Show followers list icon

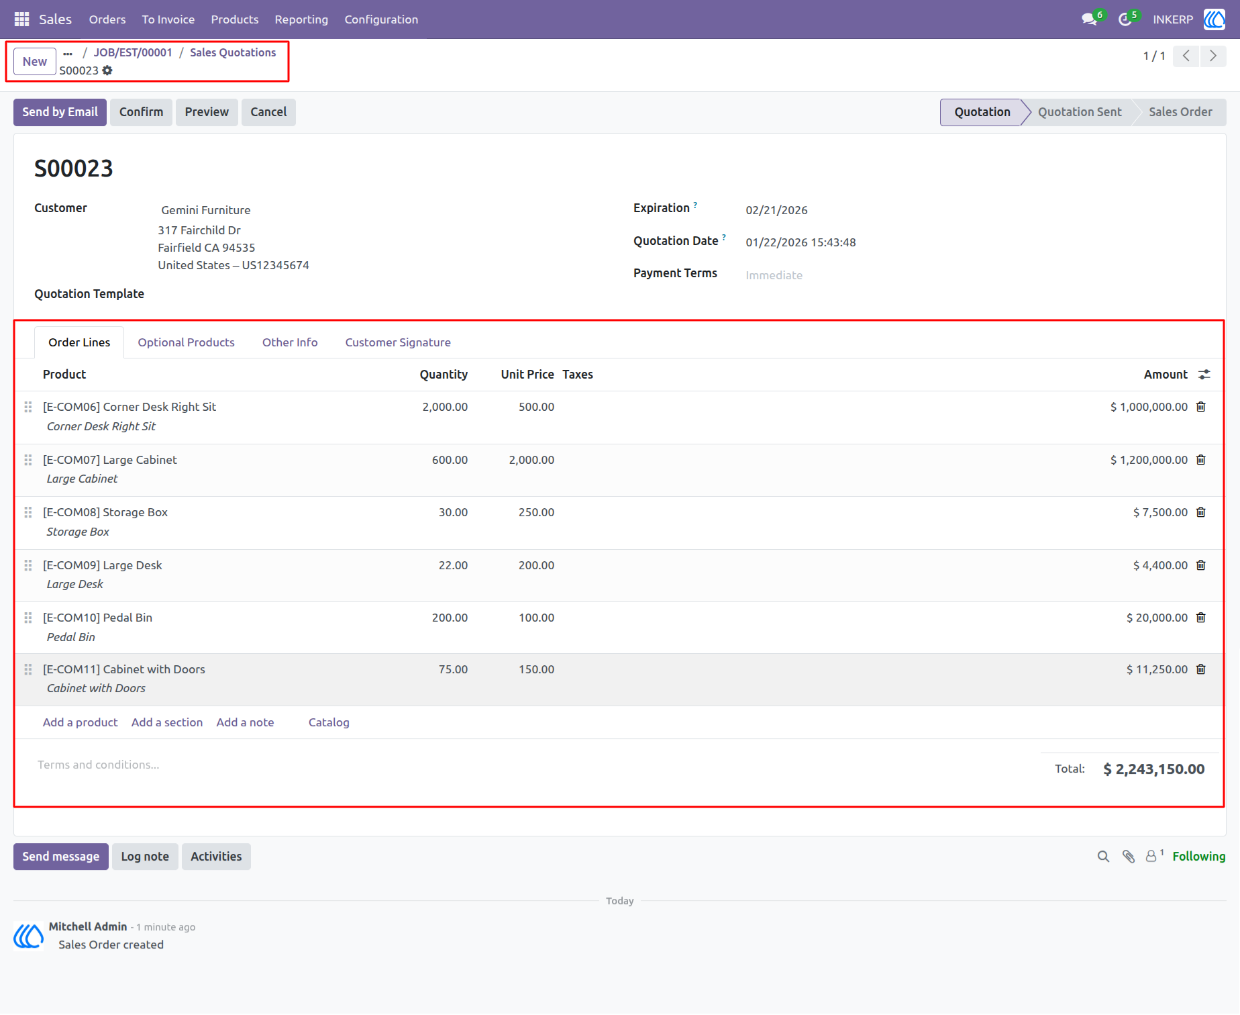(1154, 856)
